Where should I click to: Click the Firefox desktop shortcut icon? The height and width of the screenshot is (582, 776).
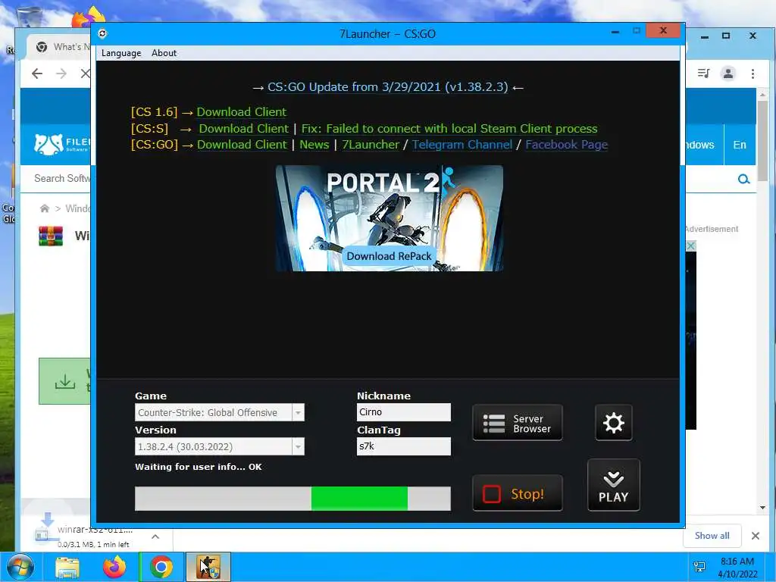pos(89,16)
